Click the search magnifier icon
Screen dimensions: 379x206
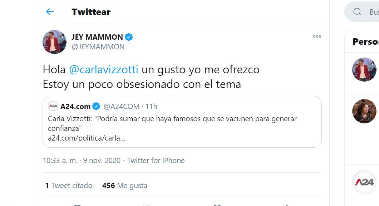(357, 12)
